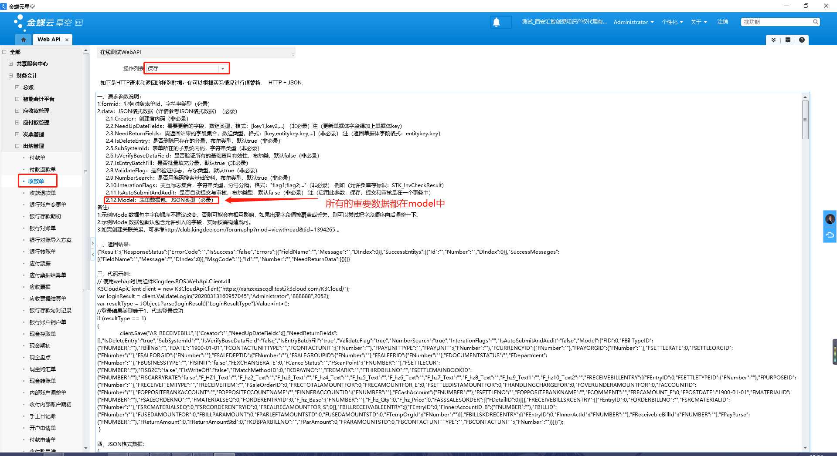Click the organization name 测试_西安汇智创想
The image size is (837, 456).
(564, 22)
